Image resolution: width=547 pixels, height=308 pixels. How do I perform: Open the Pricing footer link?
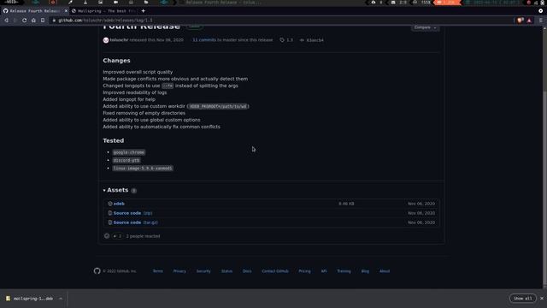pos(304,271)
